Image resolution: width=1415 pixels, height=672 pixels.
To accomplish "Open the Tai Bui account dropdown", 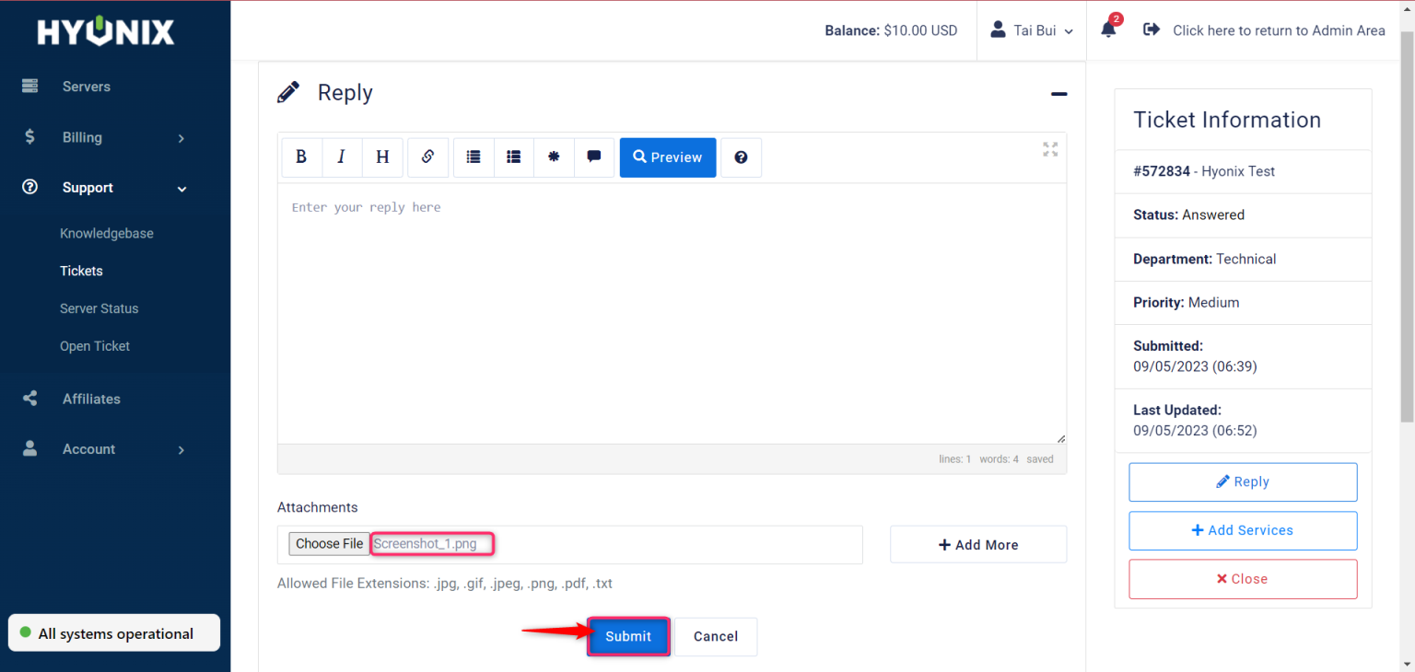I will click(x=1031, y=30).
